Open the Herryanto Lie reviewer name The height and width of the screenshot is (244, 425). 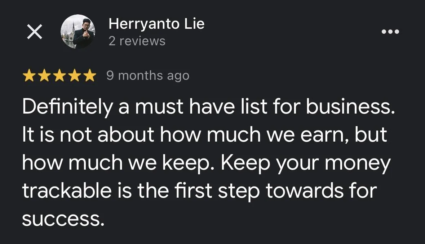coord(156,23)
